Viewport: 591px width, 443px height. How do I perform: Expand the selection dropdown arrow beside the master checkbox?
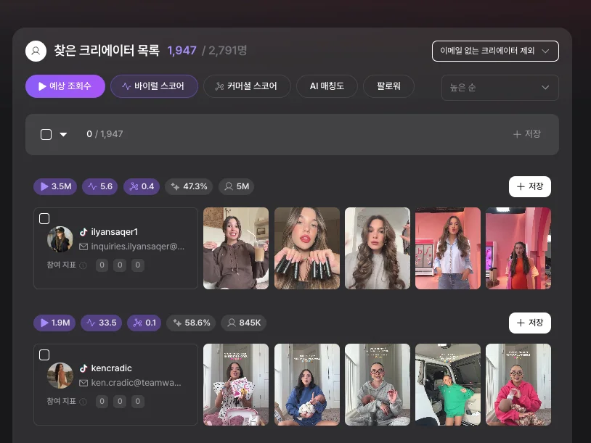click(x=62, y=134)
